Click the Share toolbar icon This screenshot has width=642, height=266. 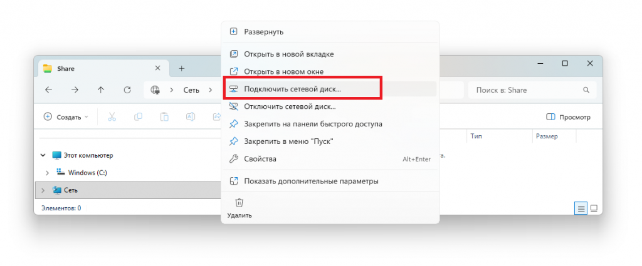[x=216, y=117]
